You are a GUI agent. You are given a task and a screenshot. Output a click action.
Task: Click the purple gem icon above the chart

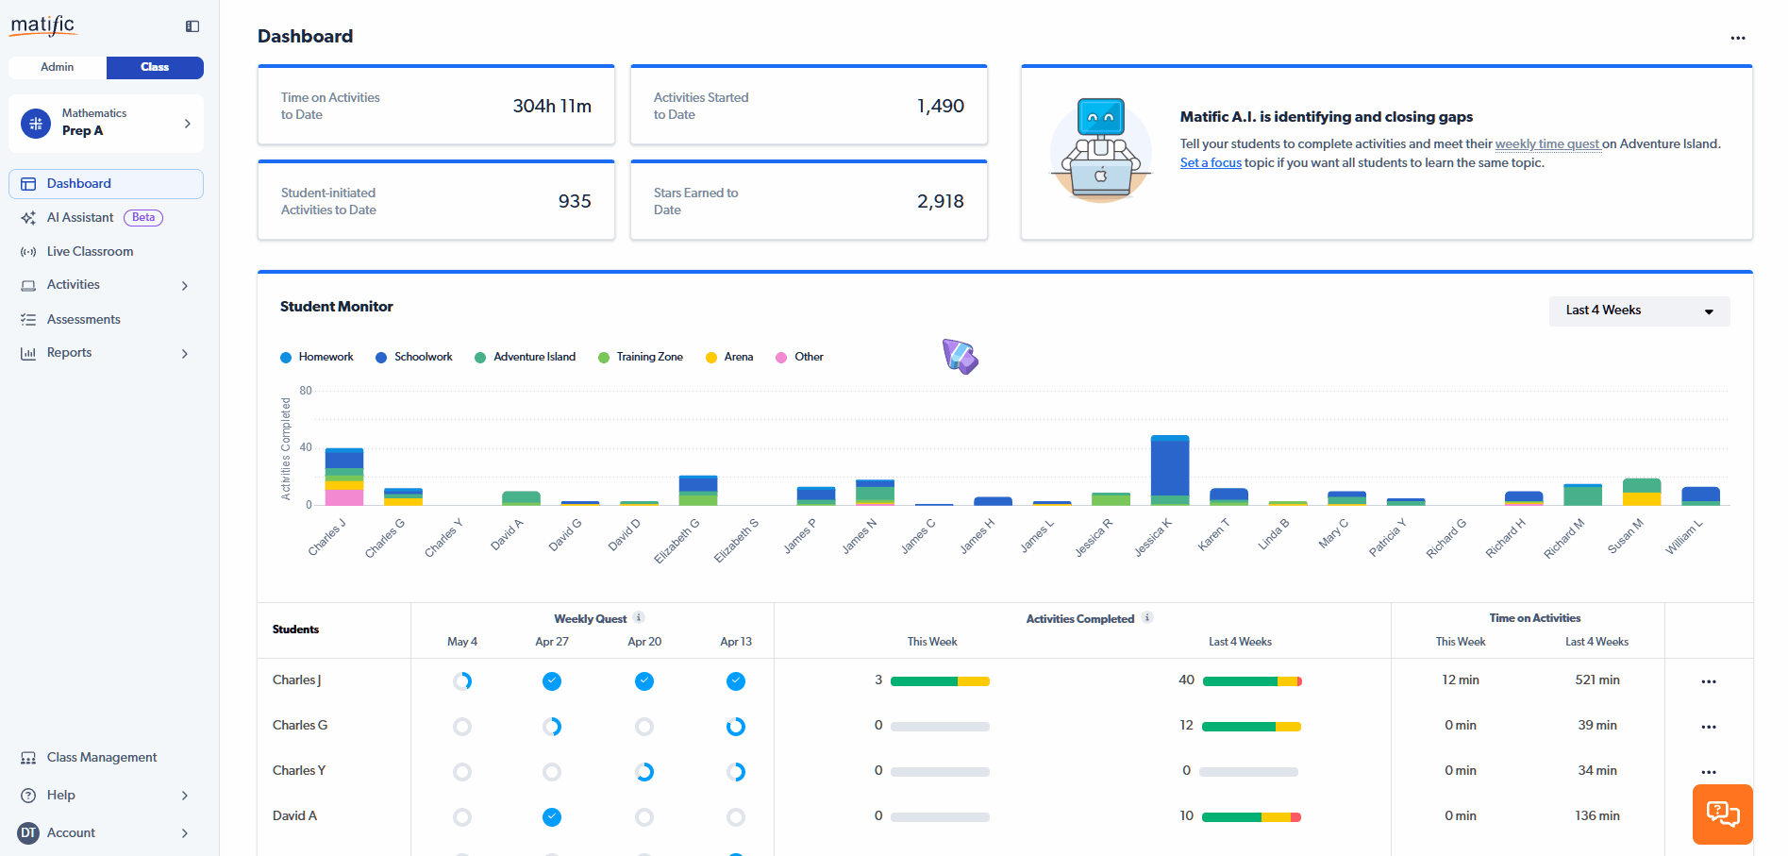(960, 357)
